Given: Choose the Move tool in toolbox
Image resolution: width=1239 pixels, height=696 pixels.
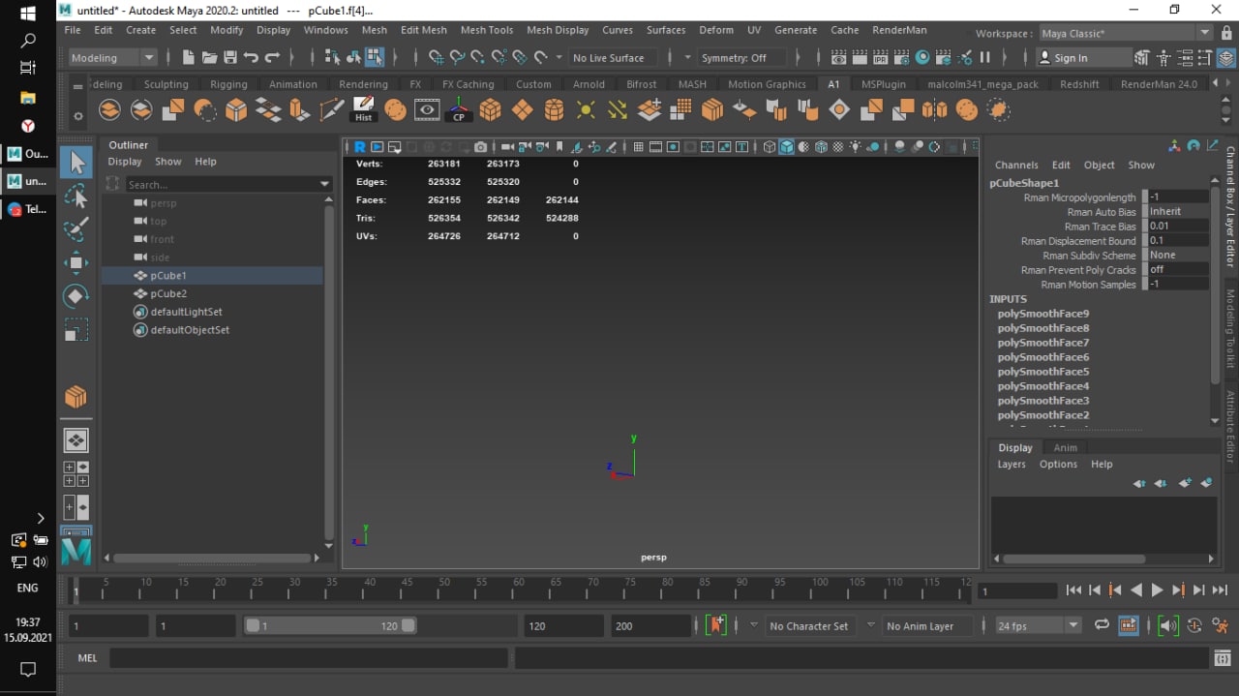Looking at the screenshot, I should pyautogui.click(x=76, y=262).
